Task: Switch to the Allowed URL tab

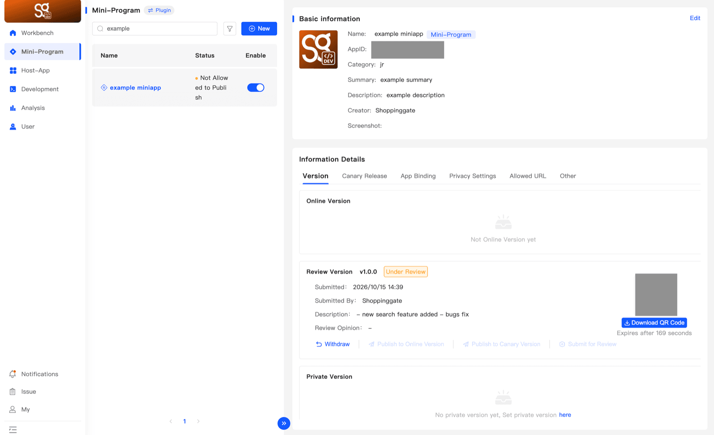Action: point(528,176)
